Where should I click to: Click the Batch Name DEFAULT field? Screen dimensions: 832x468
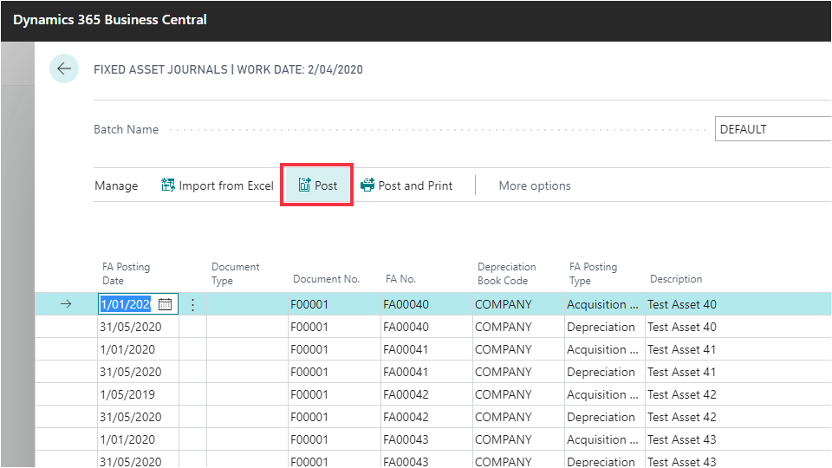[x=772, y=129]
